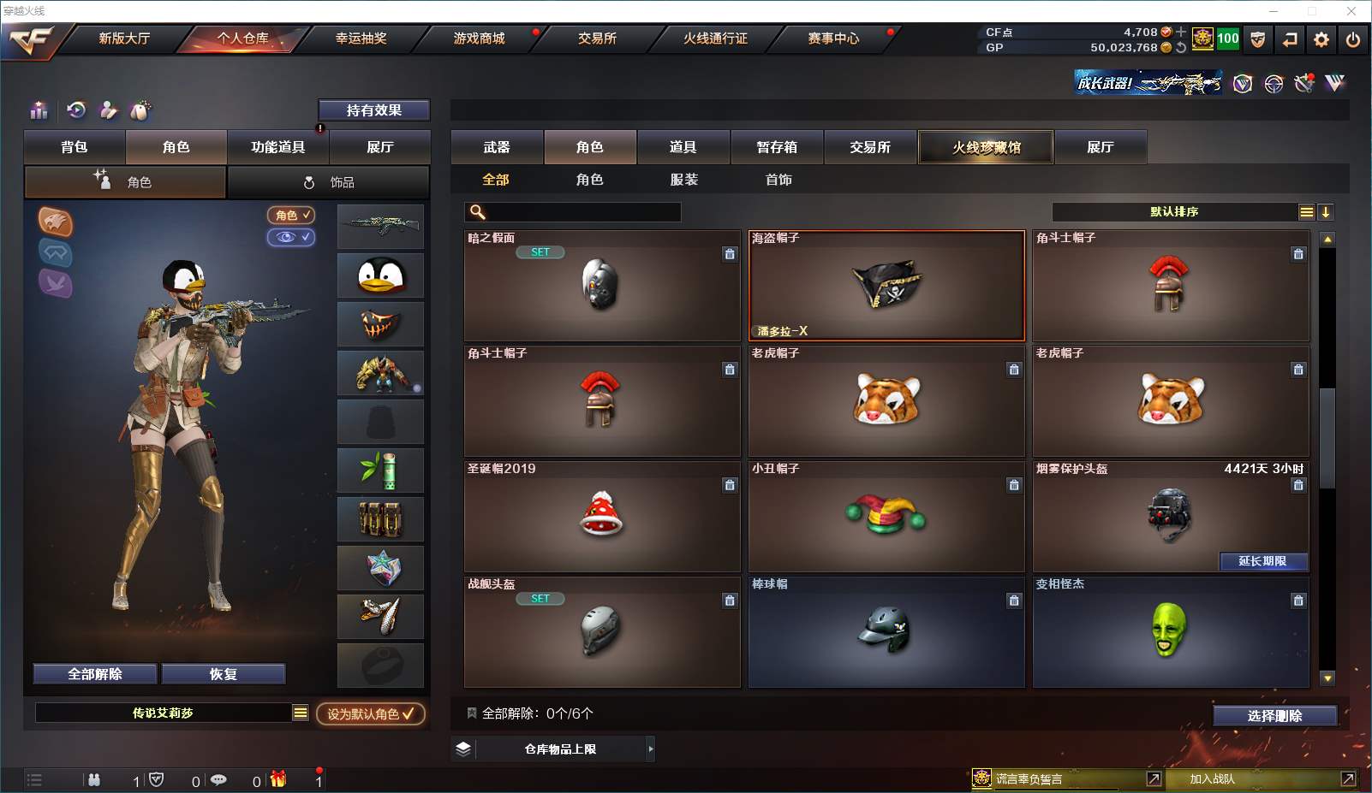Select the 海盗帽子 item thumbnail

tap(887, 286)
